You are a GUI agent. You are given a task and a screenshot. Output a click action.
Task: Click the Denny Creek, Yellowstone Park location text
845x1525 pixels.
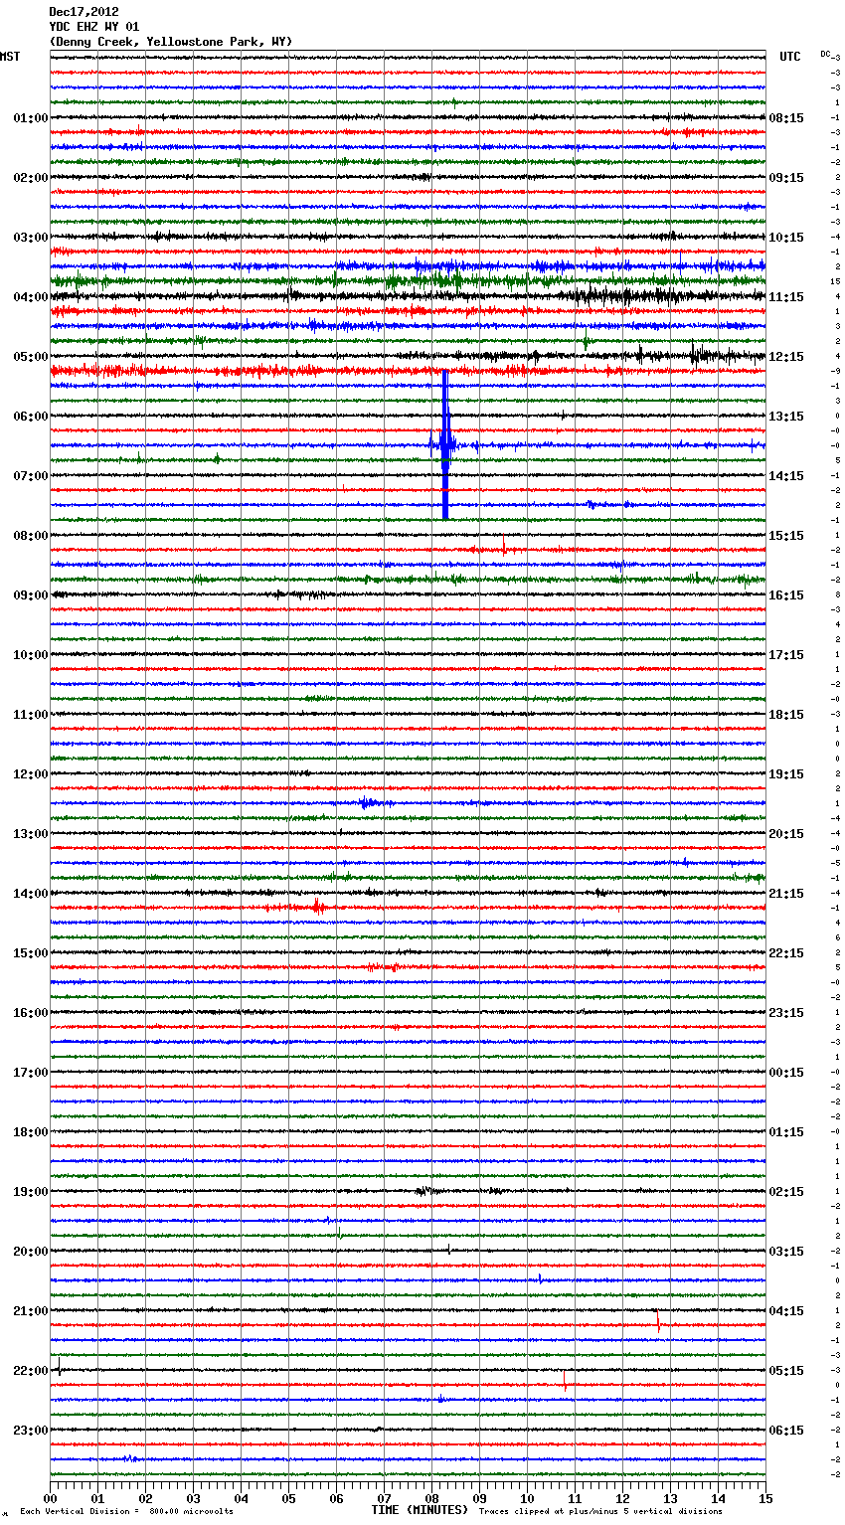(171, 42)
